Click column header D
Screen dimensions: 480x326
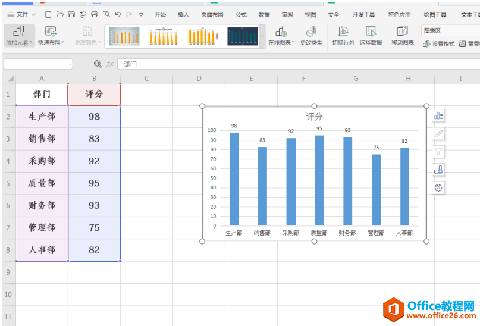[199, 79]
